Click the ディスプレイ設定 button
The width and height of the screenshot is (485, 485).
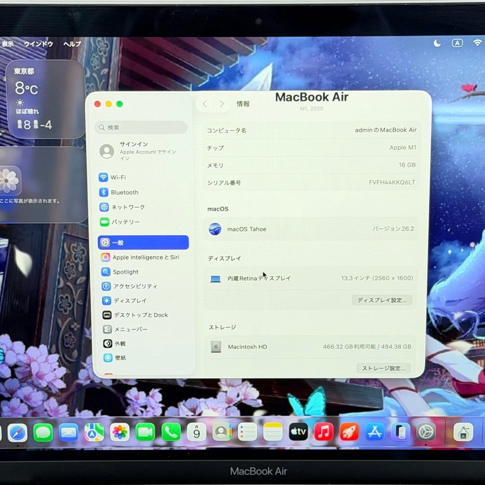tap(382, 300)
